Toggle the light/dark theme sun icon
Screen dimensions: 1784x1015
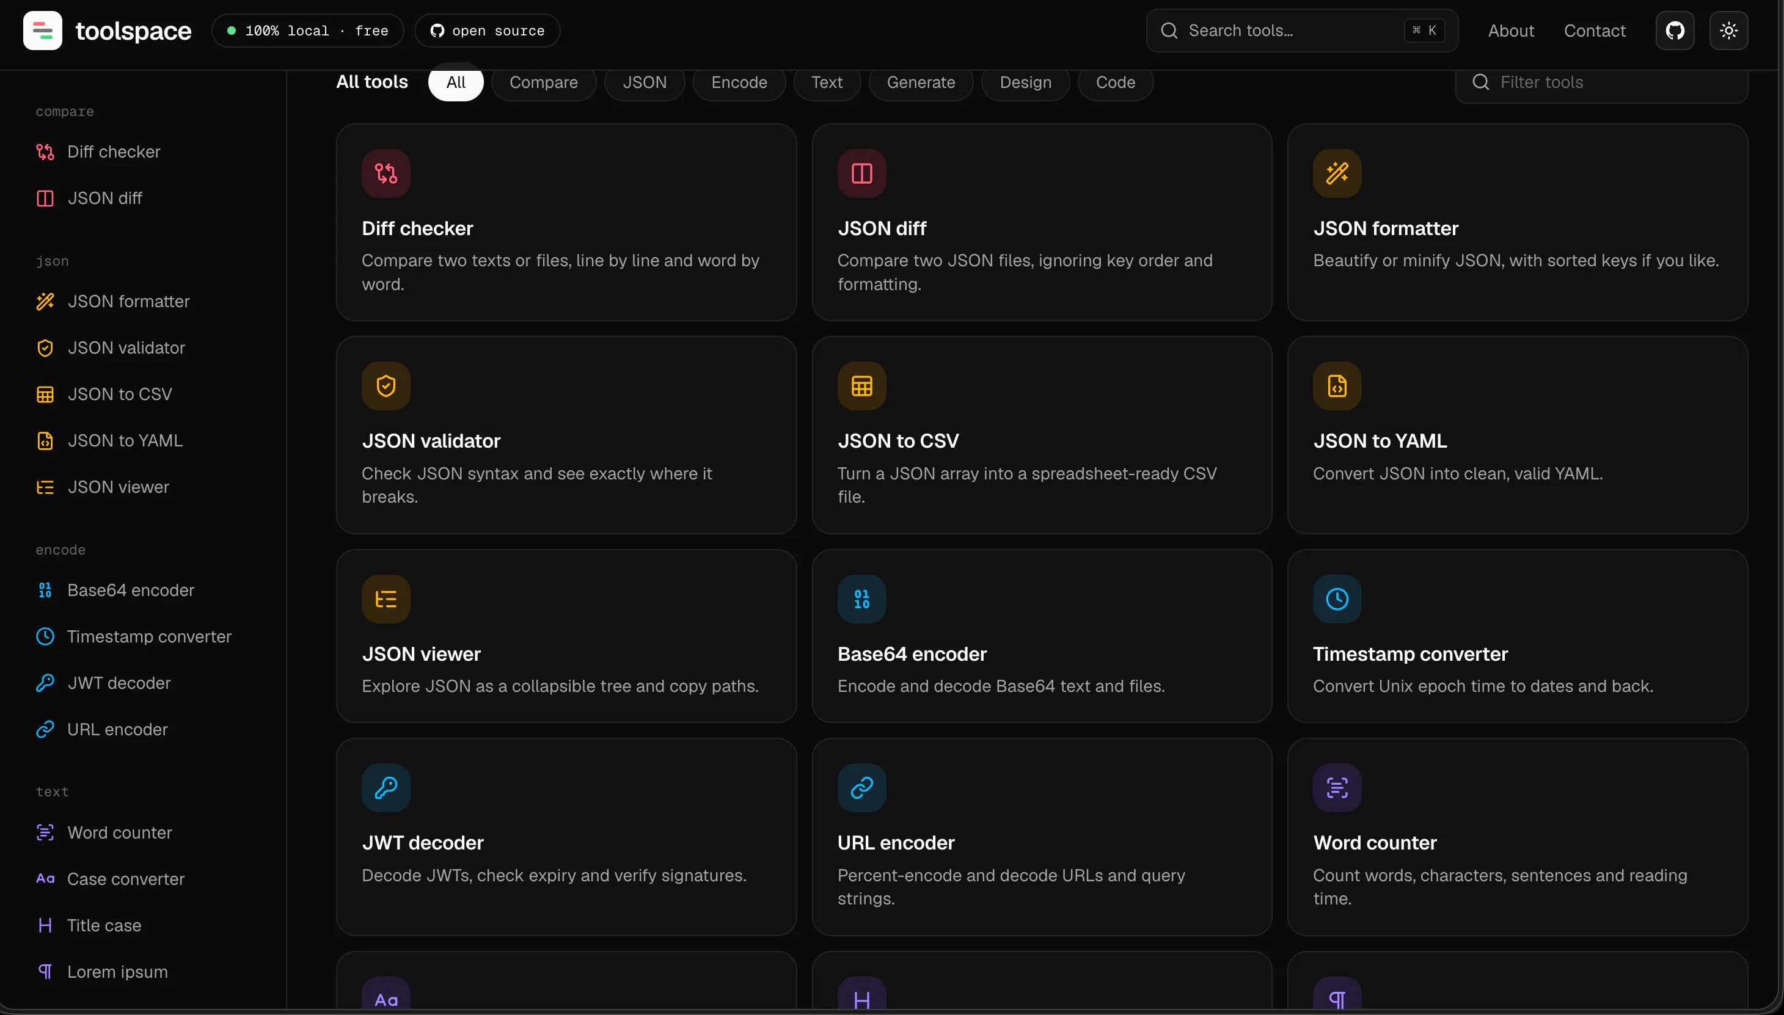pos(1728,31)
